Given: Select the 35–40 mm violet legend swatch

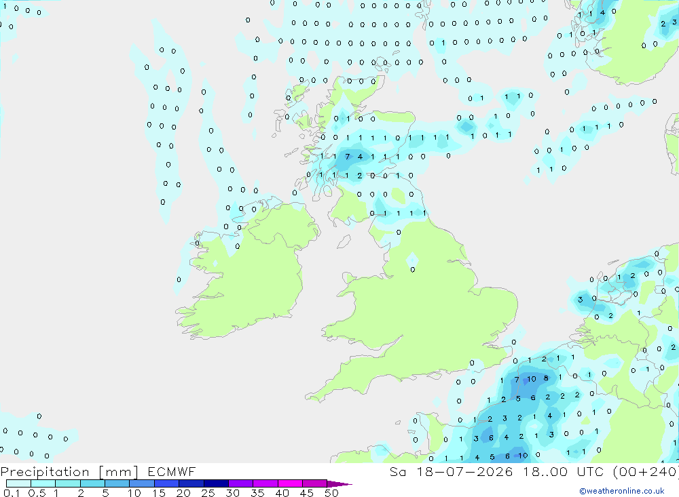Looking at the screenshot, I should point(265,483).
